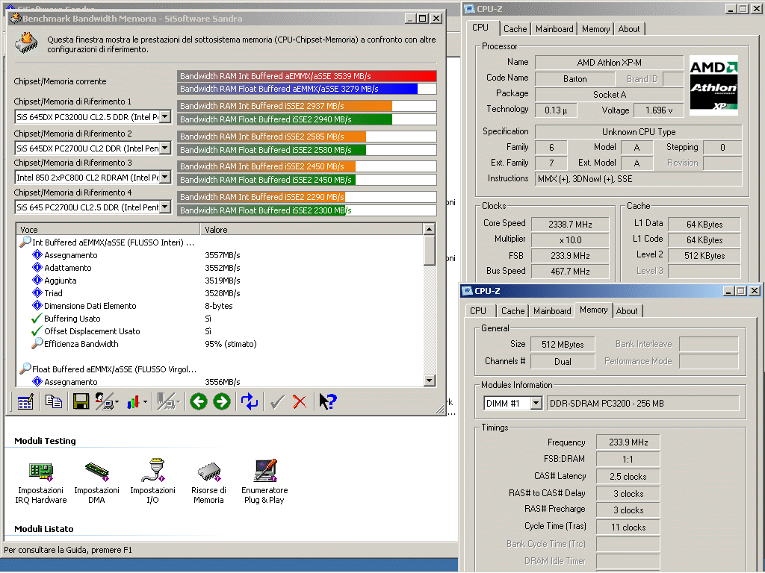Switch to Memory tab in upper CPU-Z
The height and width of the screenshot is (573, 765).
pyautogui.click(x=595, y=29)
